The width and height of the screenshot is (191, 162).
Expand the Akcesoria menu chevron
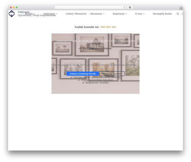[104, 14]
